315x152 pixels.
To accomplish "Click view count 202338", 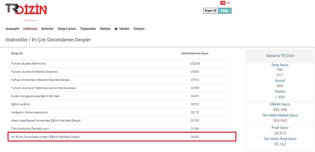I will 195,64.
